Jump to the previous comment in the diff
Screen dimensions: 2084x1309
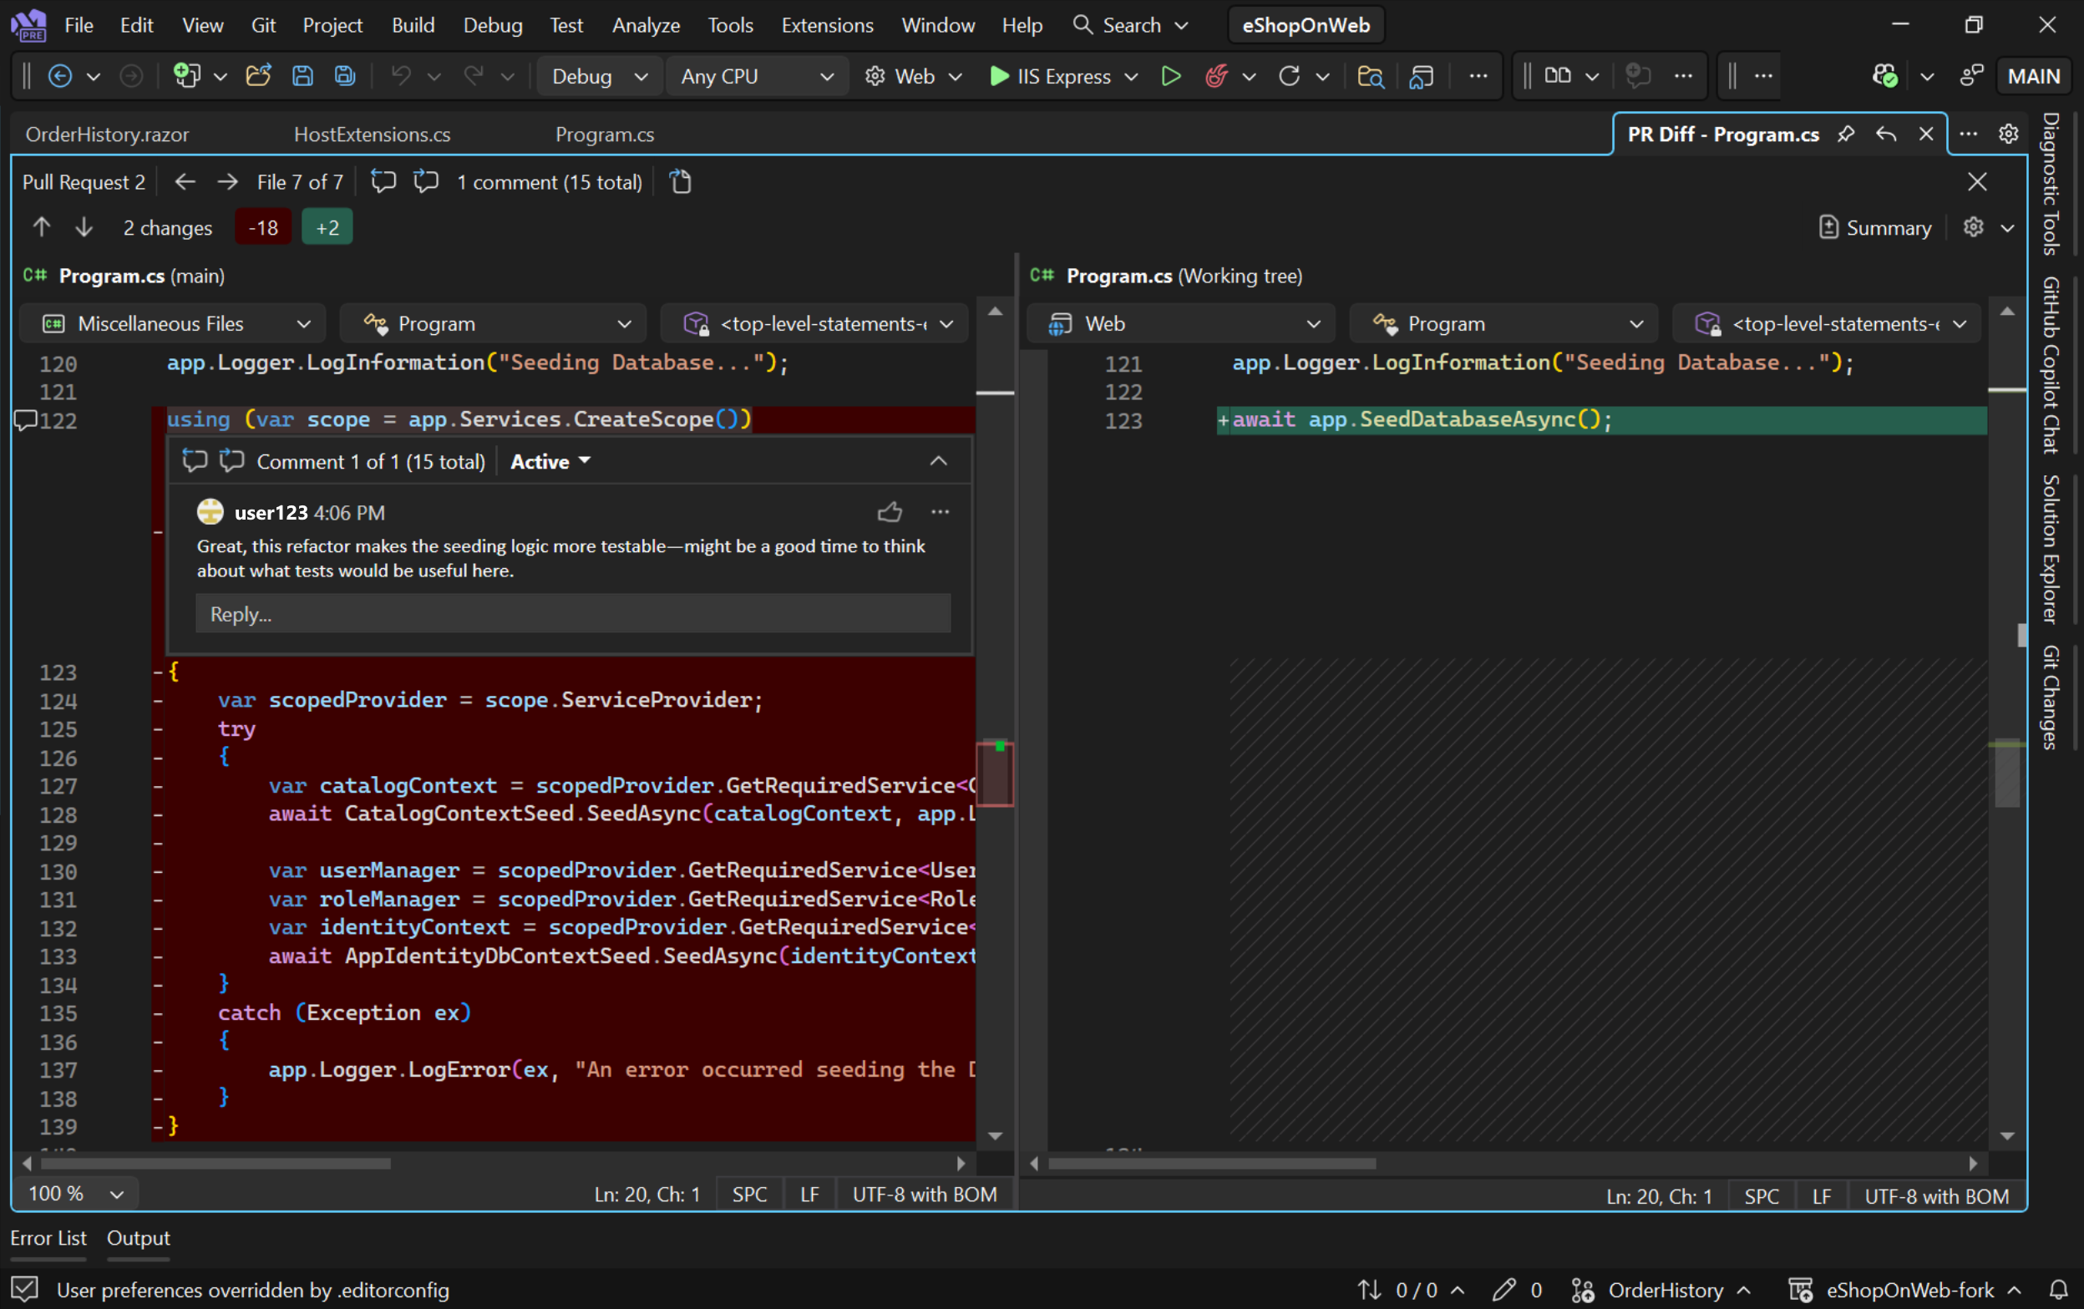pyautogui.click(x=383, y=181)
